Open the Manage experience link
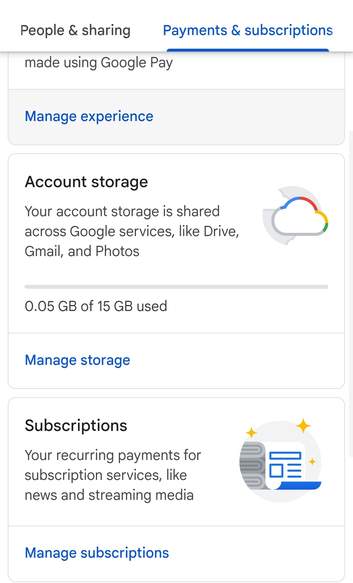 (89, 116)
